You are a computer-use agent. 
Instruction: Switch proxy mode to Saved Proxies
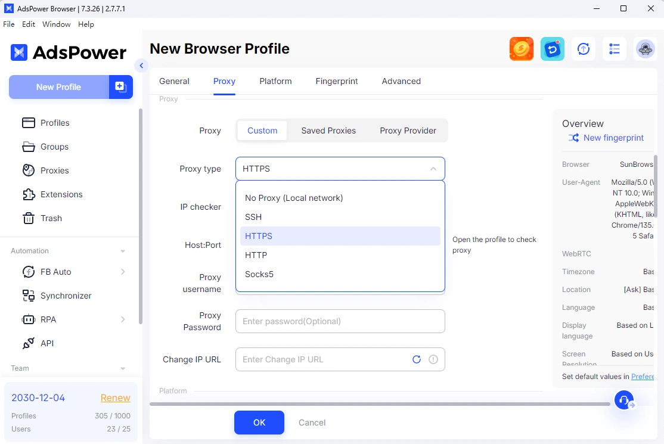click(x=328, y=131)
